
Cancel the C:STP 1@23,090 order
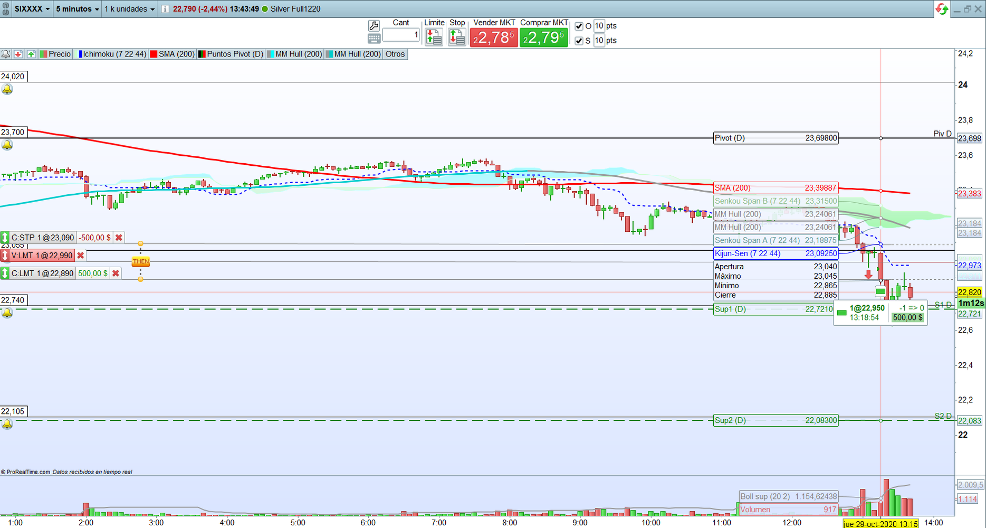119,238
